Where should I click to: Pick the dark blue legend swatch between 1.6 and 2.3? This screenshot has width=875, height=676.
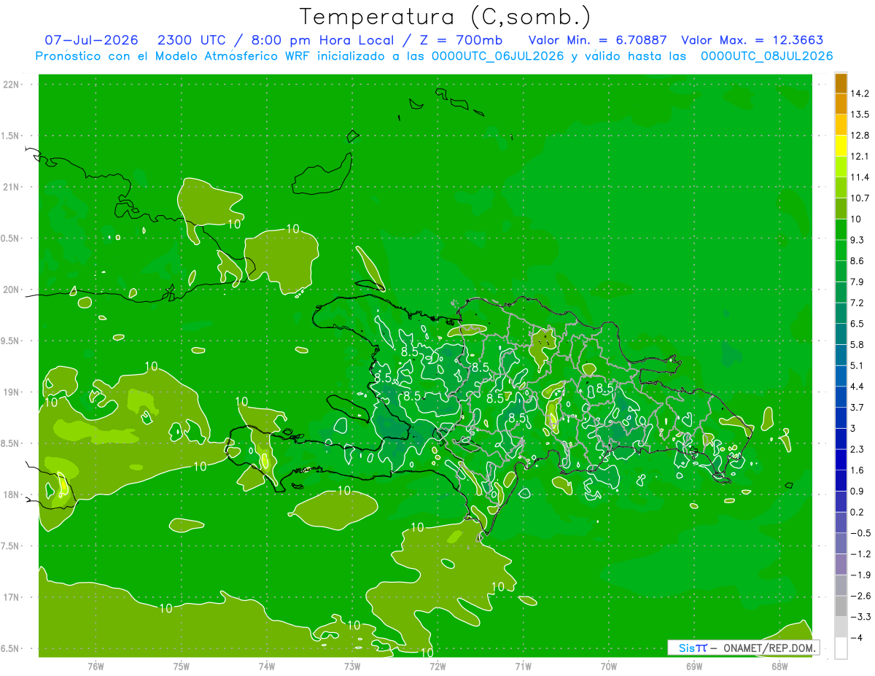click(841, 460)
